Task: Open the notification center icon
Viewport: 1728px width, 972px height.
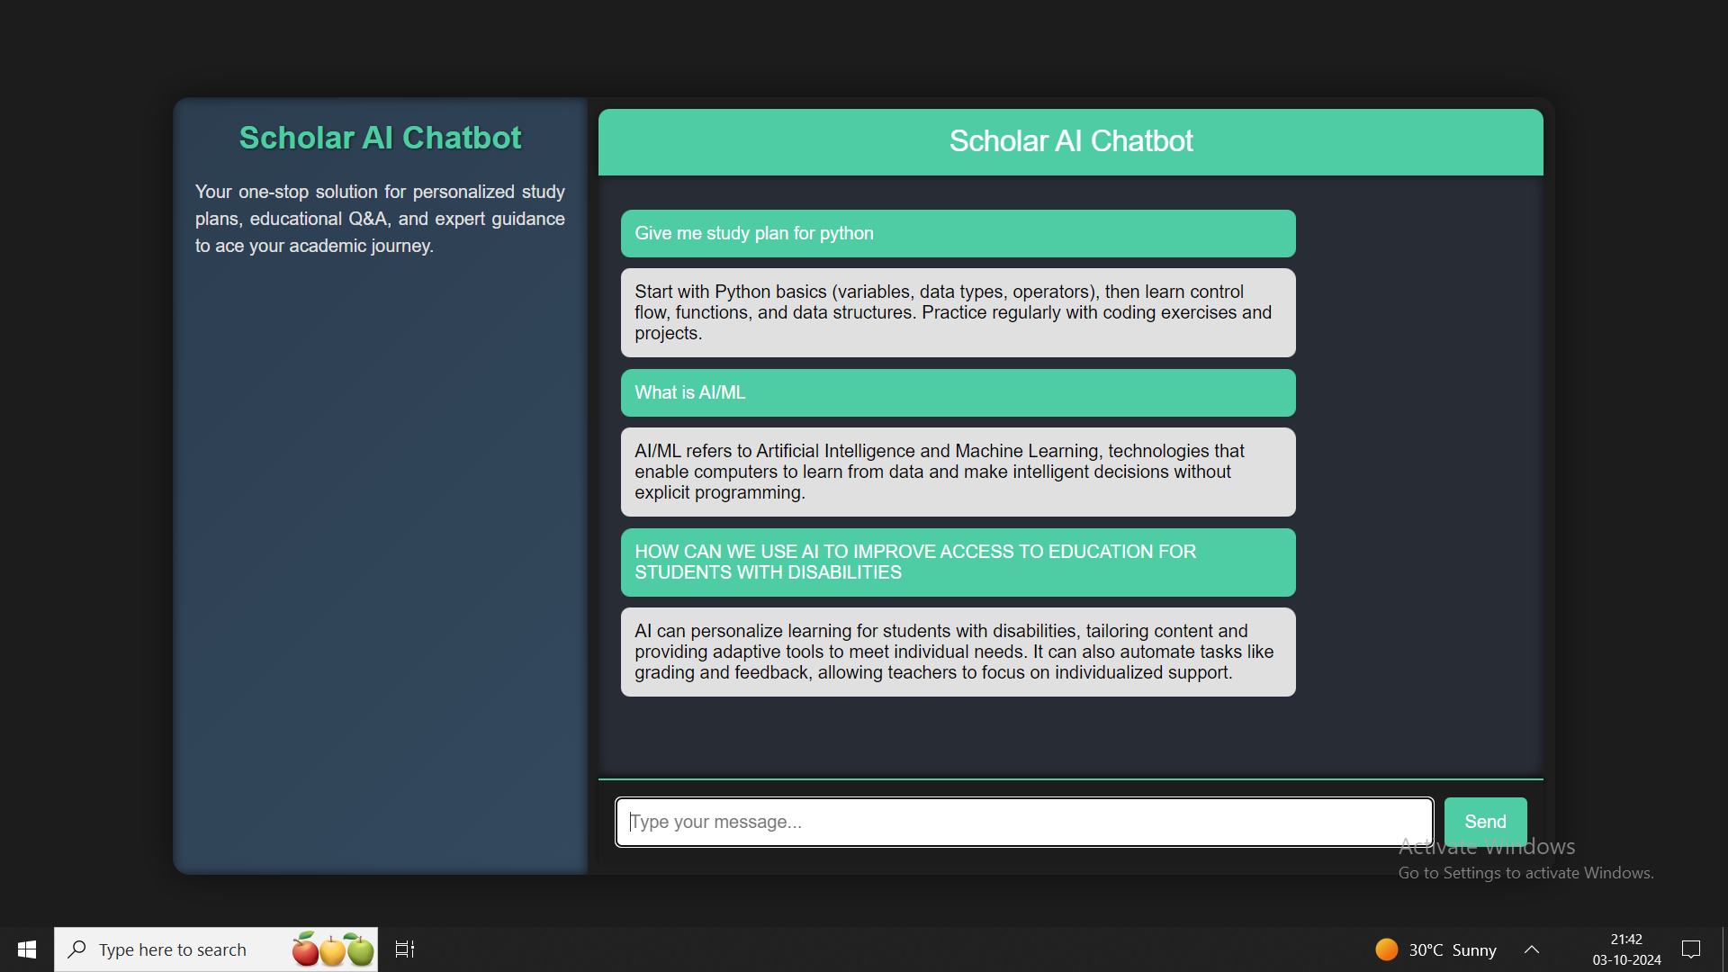Action: point(1691,949)
